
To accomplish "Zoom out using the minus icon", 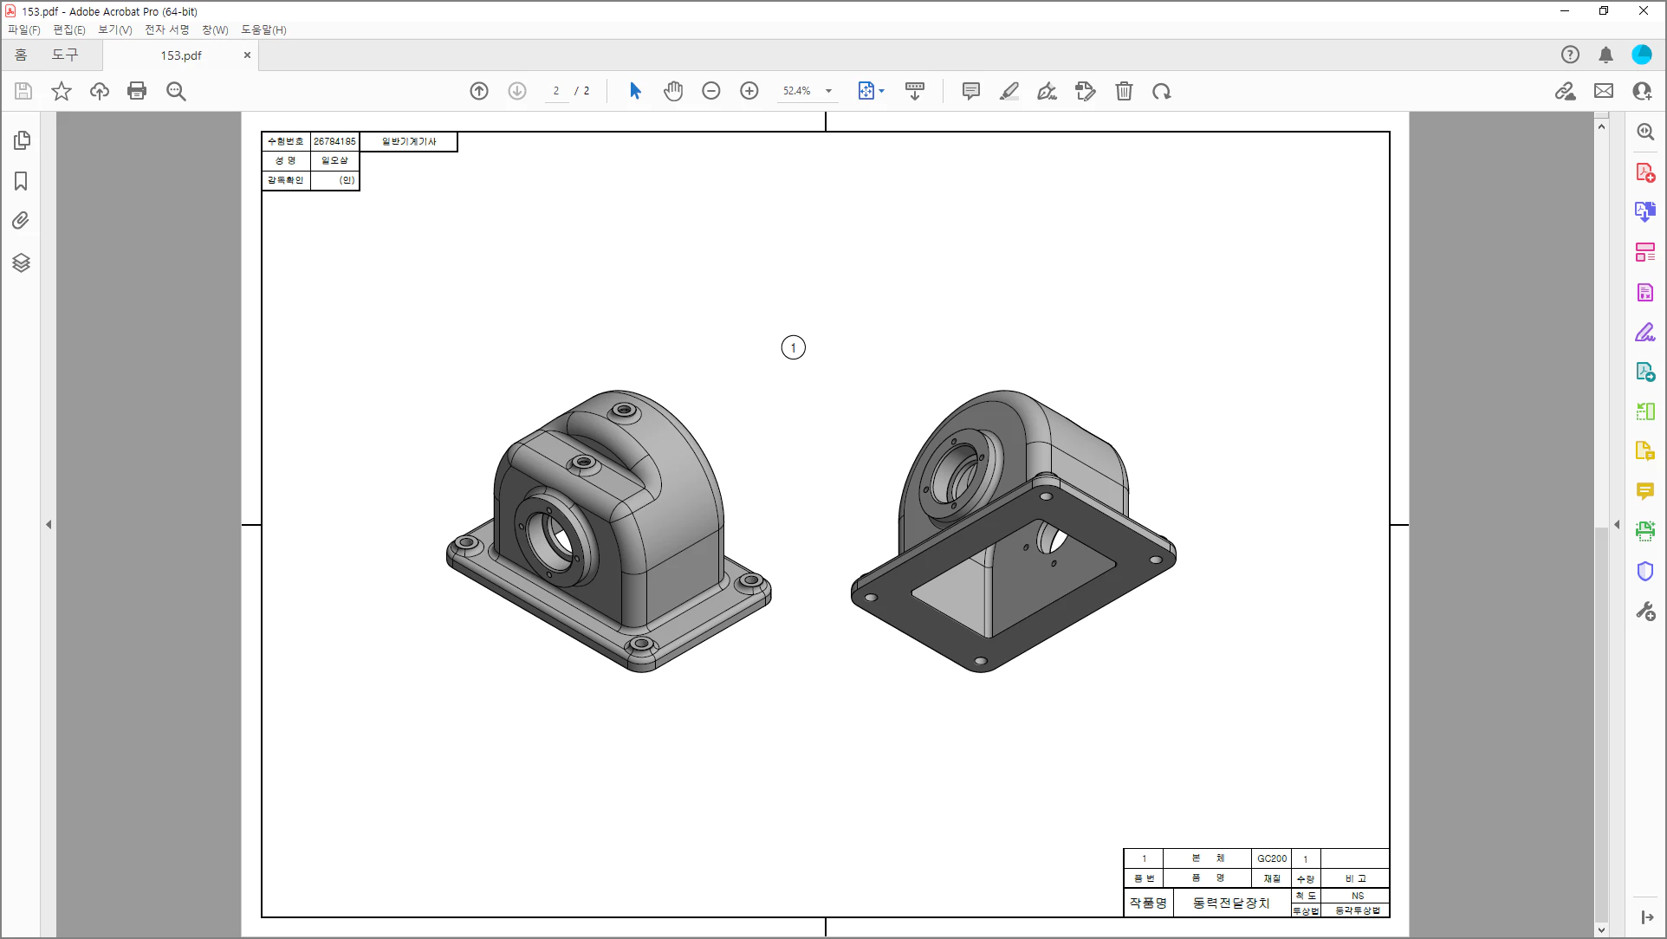I will click(x=711, y=91).
